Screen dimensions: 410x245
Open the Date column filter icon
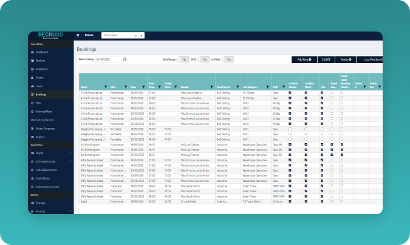click(143, 87)
